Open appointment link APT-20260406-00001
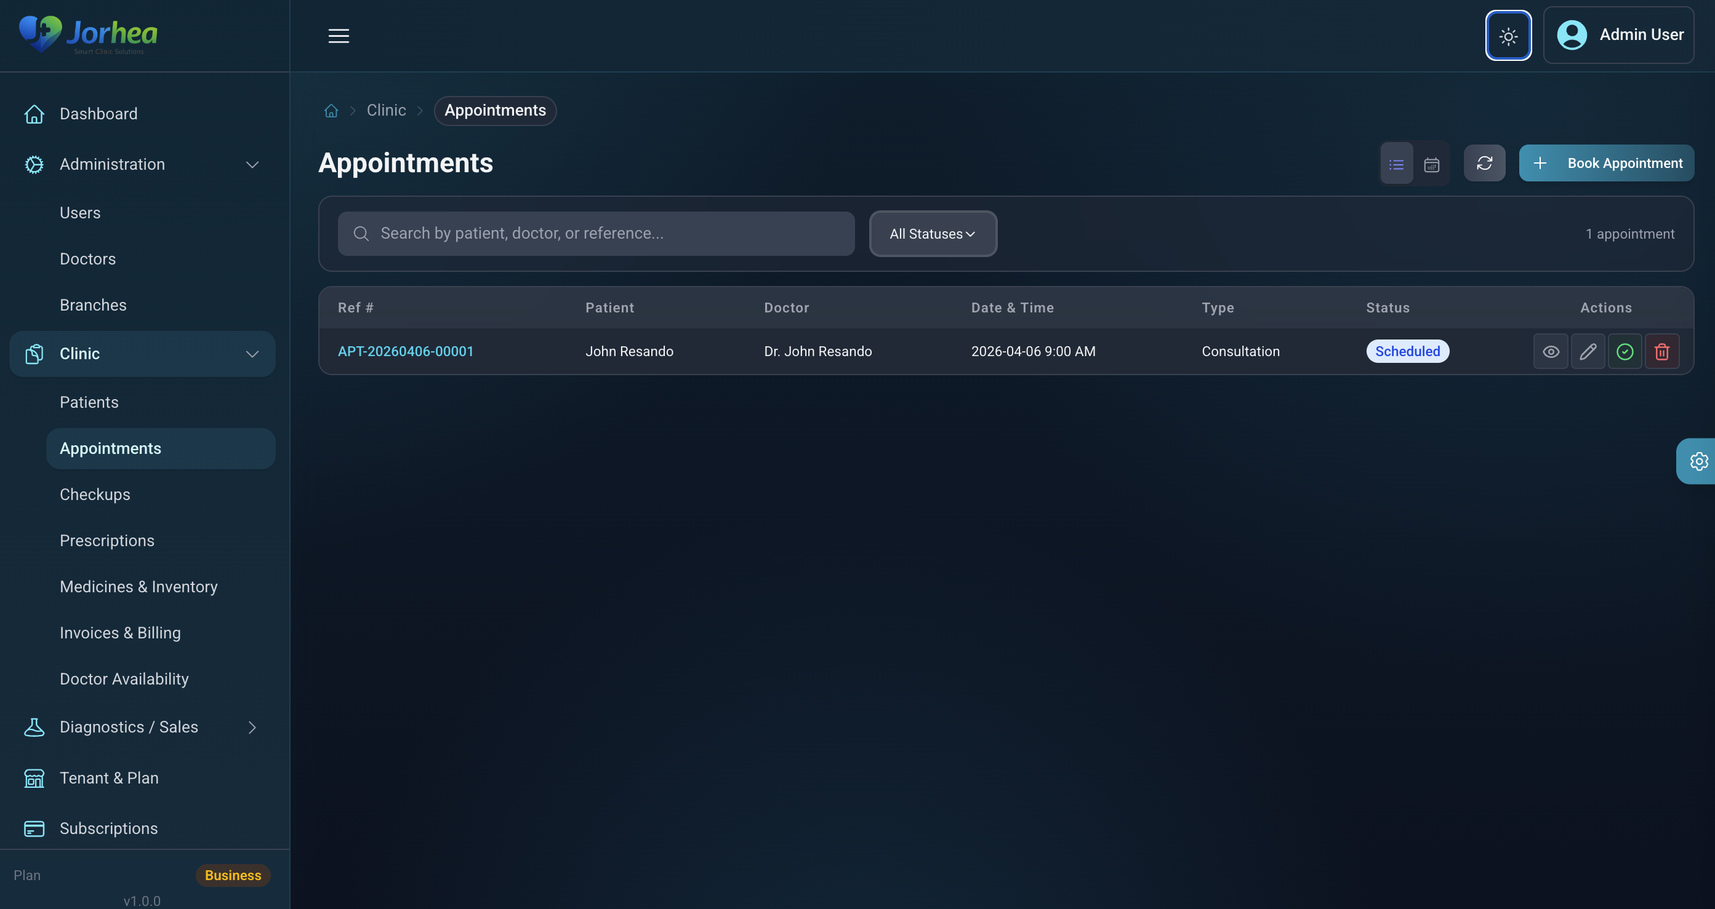 [x=406, y=351]
